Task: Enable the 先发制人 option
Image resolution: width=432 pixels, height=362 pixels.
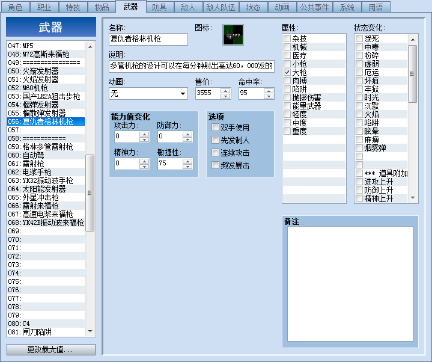Action: [x=215, y=140]
